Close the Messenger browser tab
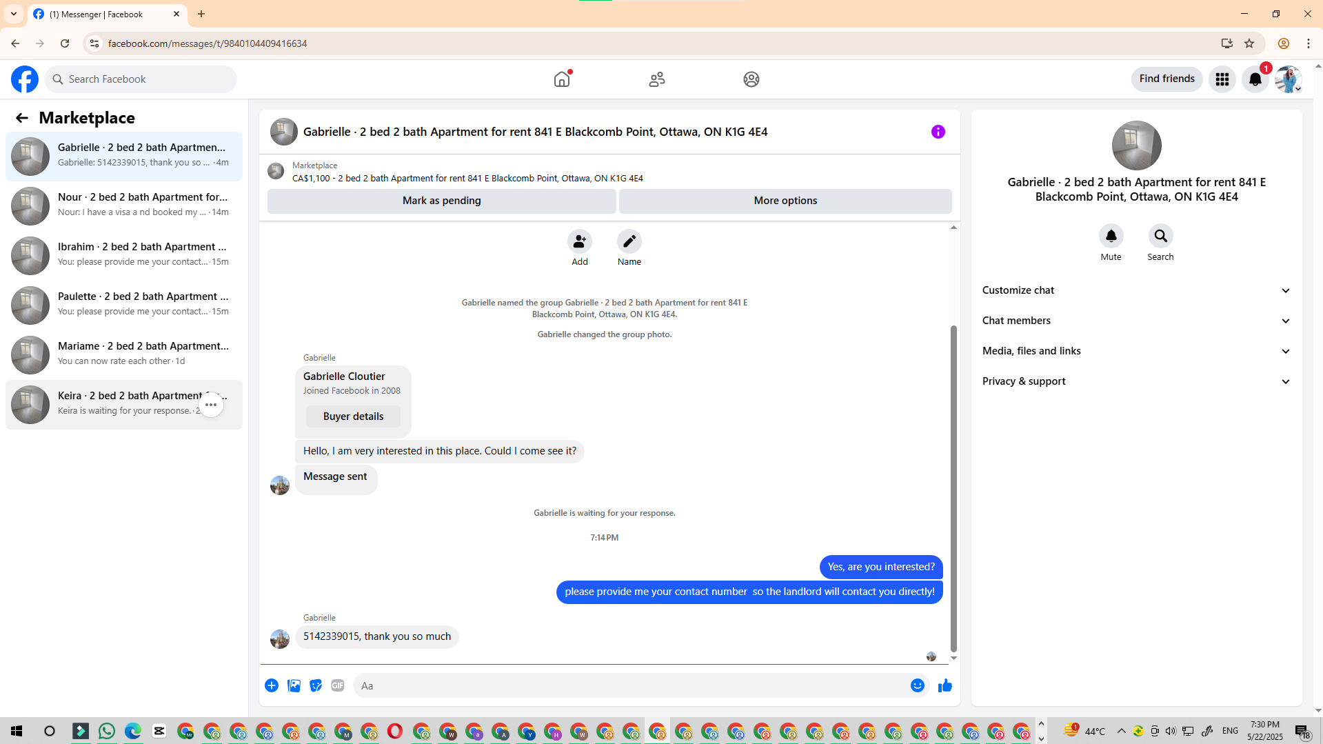This screenshot has height=744, width=1323. click(x=176, y=14)
